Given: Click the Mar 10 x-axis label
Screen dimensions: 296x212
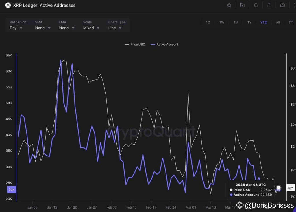Looking at the screenshot, I should [211, 207].
